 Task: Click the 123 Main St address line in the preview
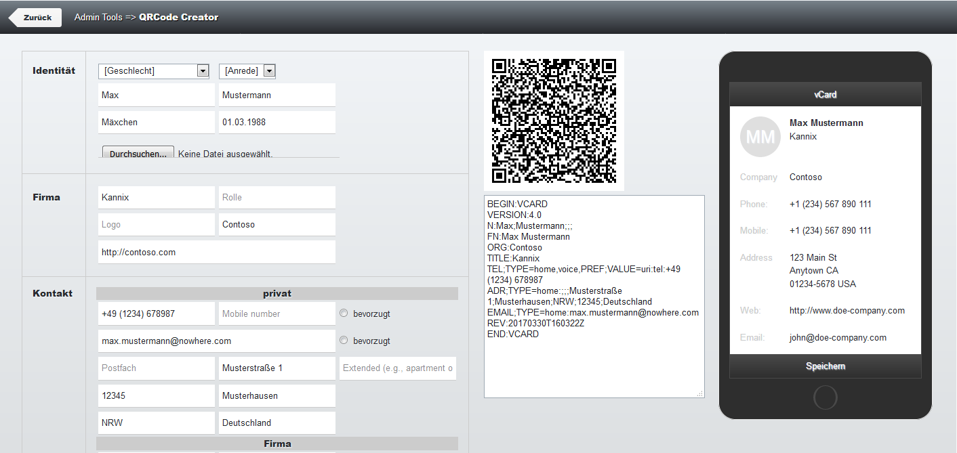coord(813,258)
